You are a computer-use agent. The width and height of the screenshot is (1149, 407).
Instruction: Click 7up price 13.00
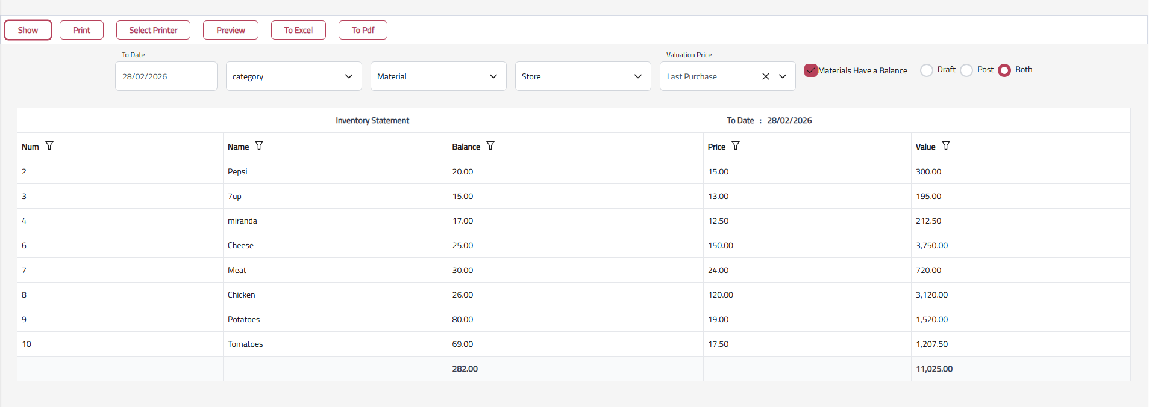[x=718, y=196]
